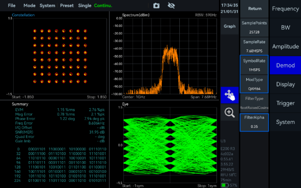Take a screenshot with the camera icon

(x=156, y=6)
